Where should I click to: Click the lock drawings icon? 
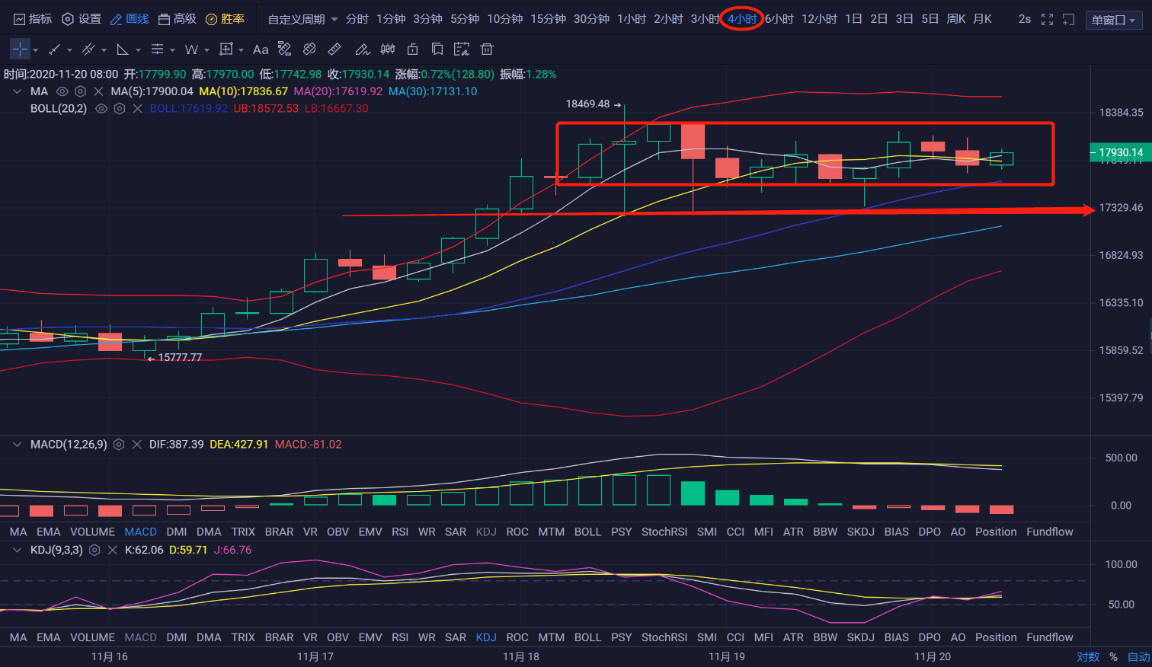tap(412, 49)
